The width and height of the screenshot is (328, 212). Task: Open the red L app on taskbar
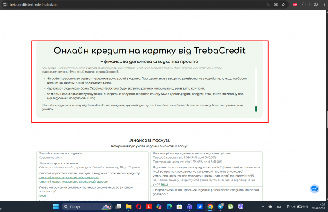pyautogui.click(x=149, y=206)
